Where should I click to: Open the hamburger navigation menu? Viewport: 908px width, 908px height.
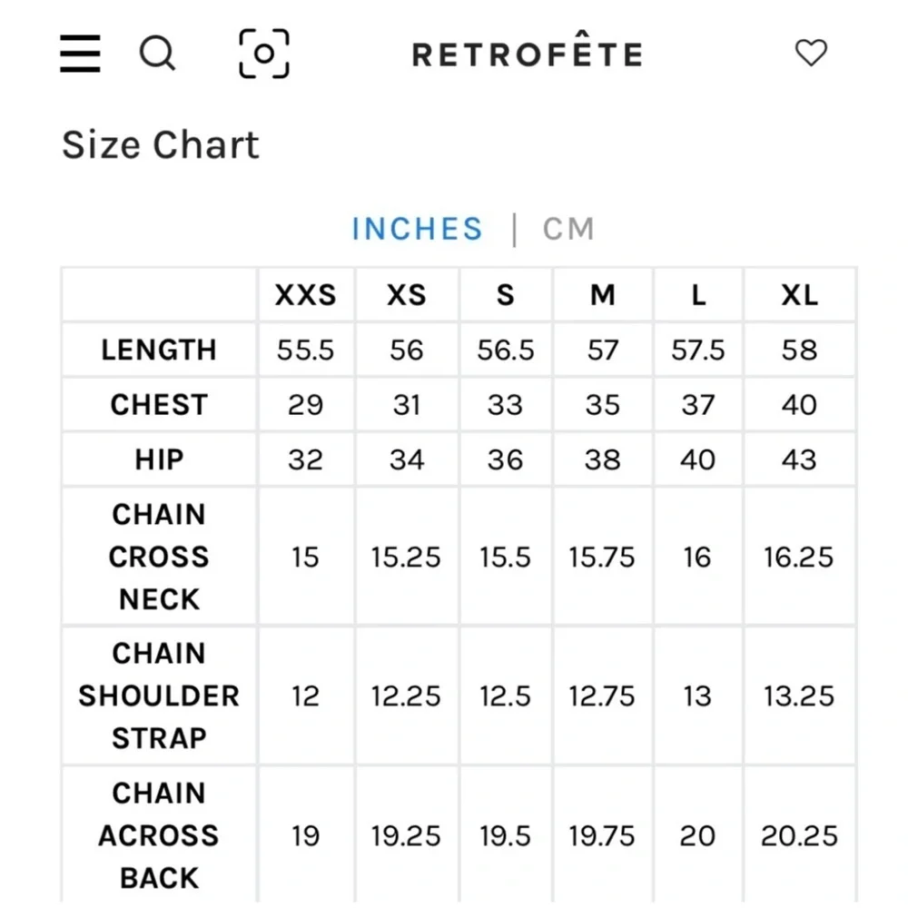tap(80, 54)
